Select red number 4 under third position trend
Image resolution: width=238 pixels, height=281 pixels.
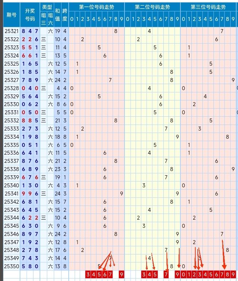point(205,274)
